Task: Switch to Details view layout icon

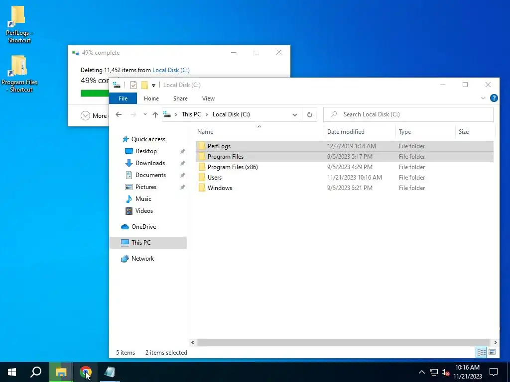Action: click(x=482, y=353)
